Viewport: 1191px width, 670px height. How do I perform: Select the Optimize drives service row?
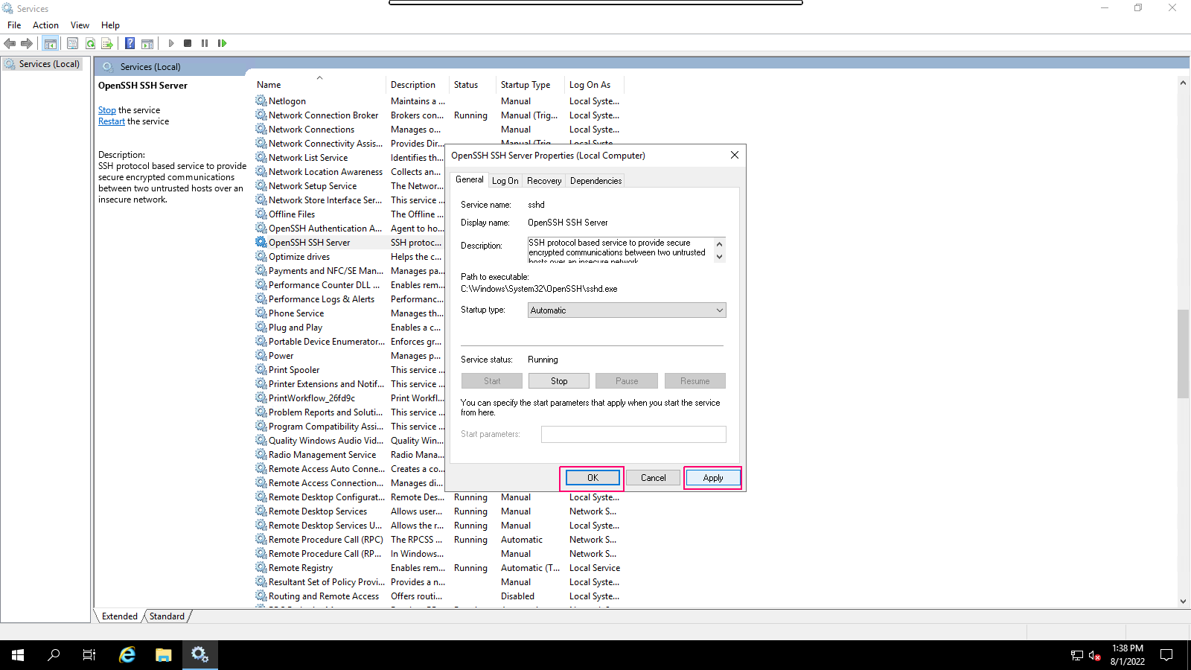click(x=350, y=257)
